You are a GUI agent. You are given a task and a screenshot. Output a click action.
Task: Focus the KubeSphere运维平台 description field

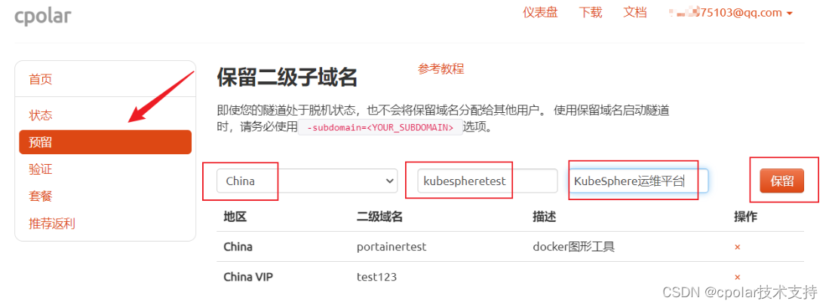[638, 181]
